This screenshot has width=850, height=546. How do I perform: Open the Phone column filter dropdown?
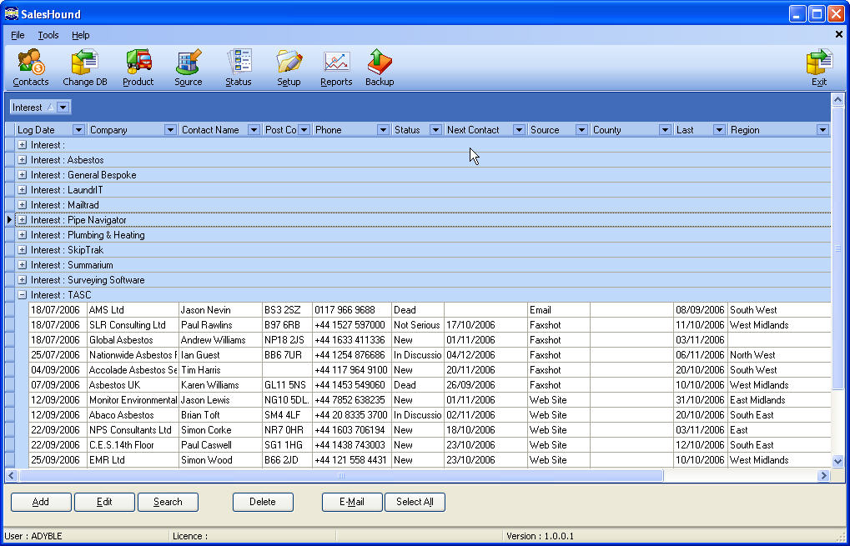click(383, 130)
